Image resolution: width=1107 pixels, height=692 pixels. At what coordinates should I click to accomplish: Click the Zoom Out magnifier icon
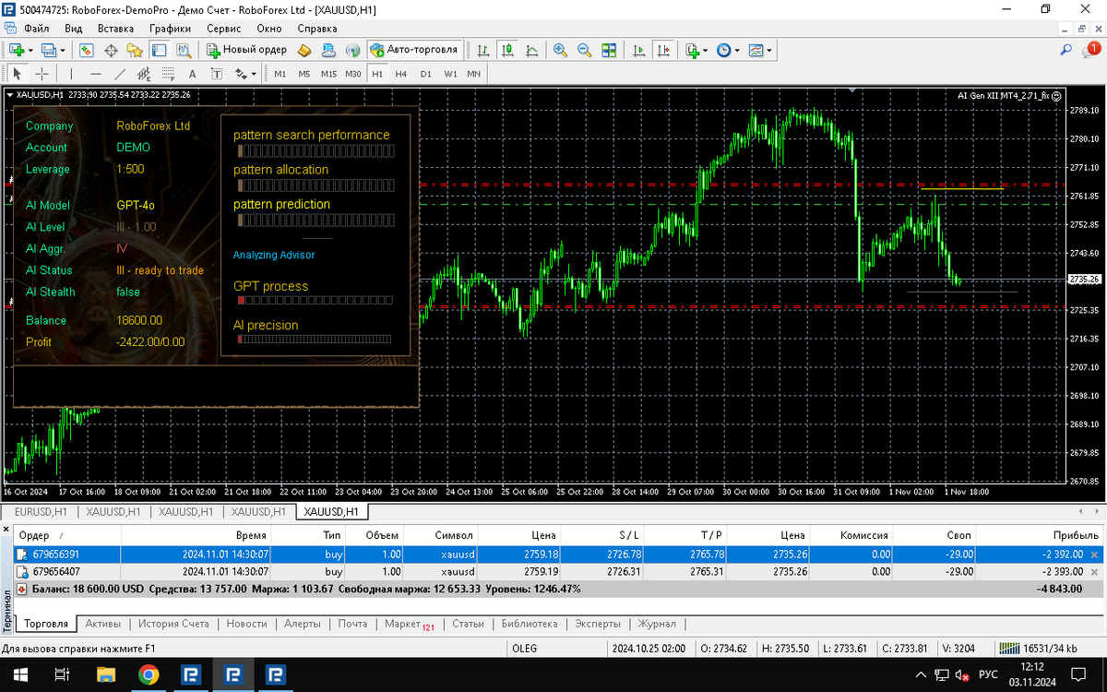(x=584, y=50)
